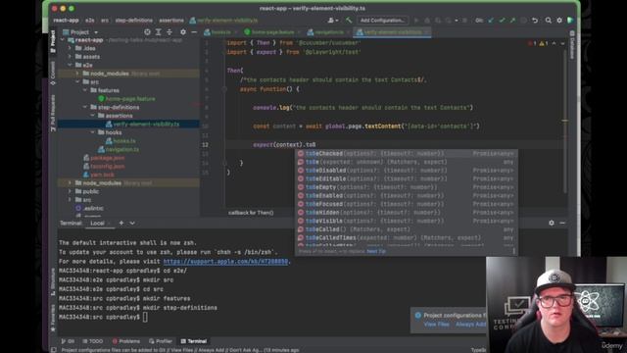Open the TODO tool window tab
Viewport: 627px width, 353px height.
[92, 341]
